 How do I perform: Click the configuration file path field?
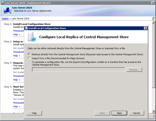click(x=78, y=70)
